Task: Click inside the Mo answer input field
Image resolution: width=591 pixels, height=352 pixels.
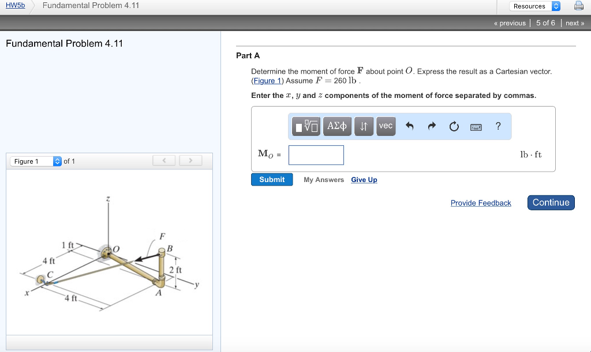Action: 316,155
